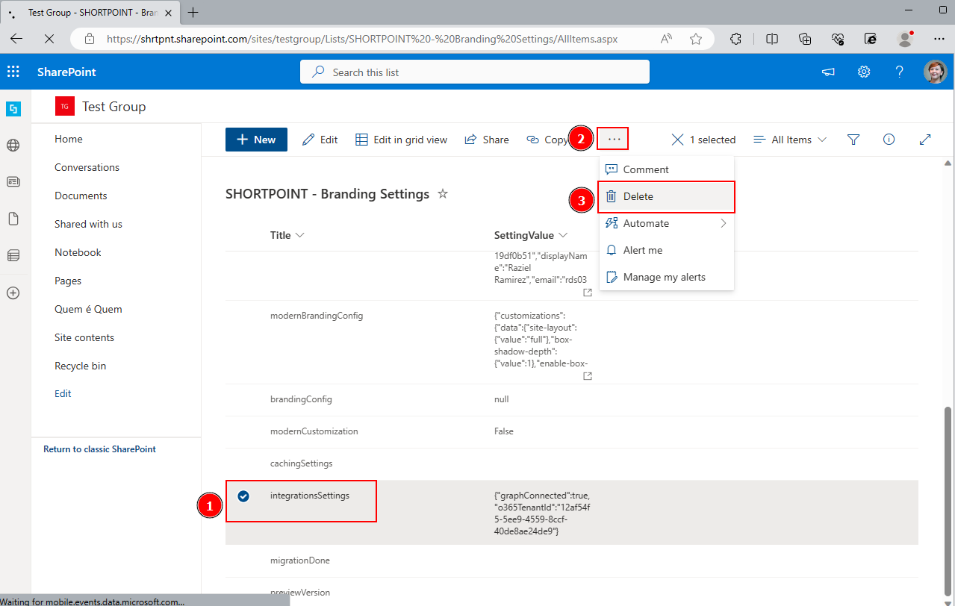Click the Test Group TG logo
Viewport: 955px width, 606px height.
point(65,107)
